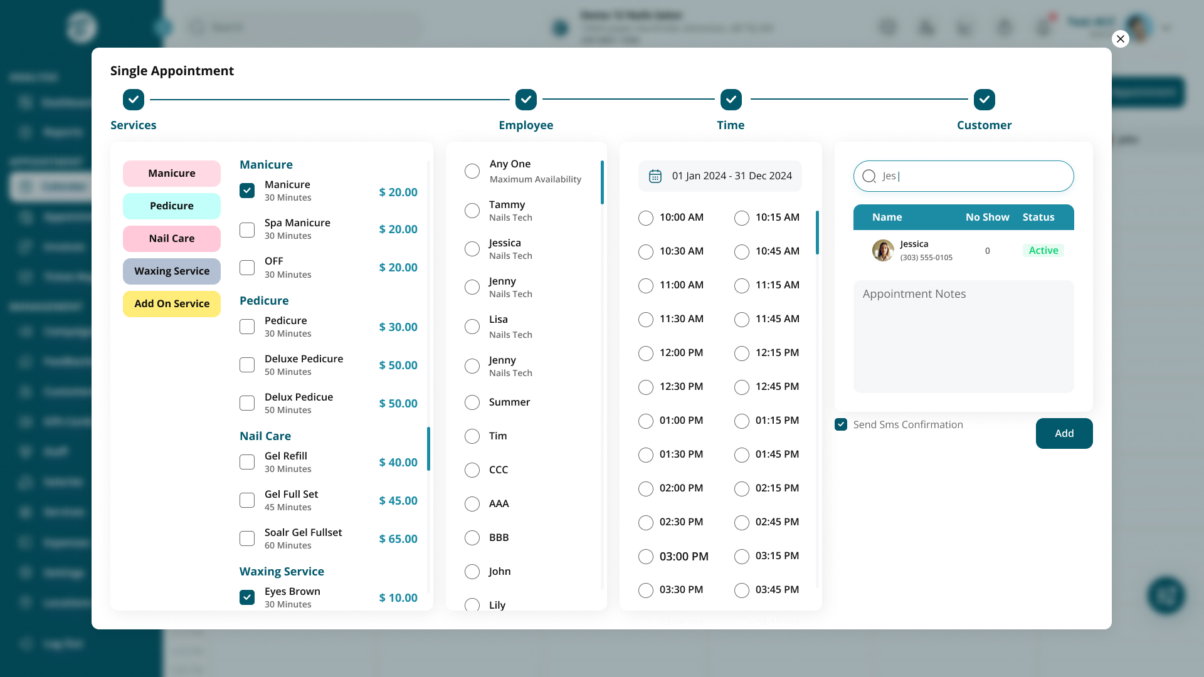Click the Add On Service button
Image resolution: width=1204 pixels, height=677 pixels.
click(x=171, y=303)
